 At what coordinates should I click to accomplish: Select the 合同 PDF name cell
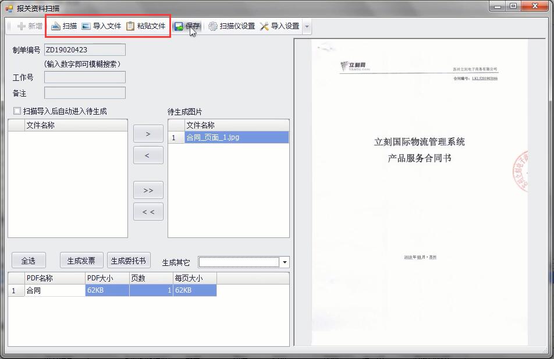(x=55, y=290)
